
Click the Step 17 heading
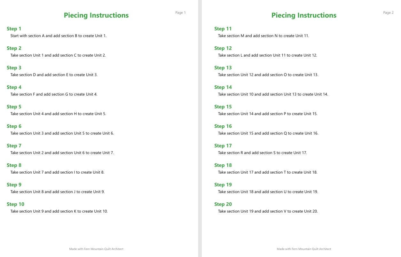tap(223, 146)
